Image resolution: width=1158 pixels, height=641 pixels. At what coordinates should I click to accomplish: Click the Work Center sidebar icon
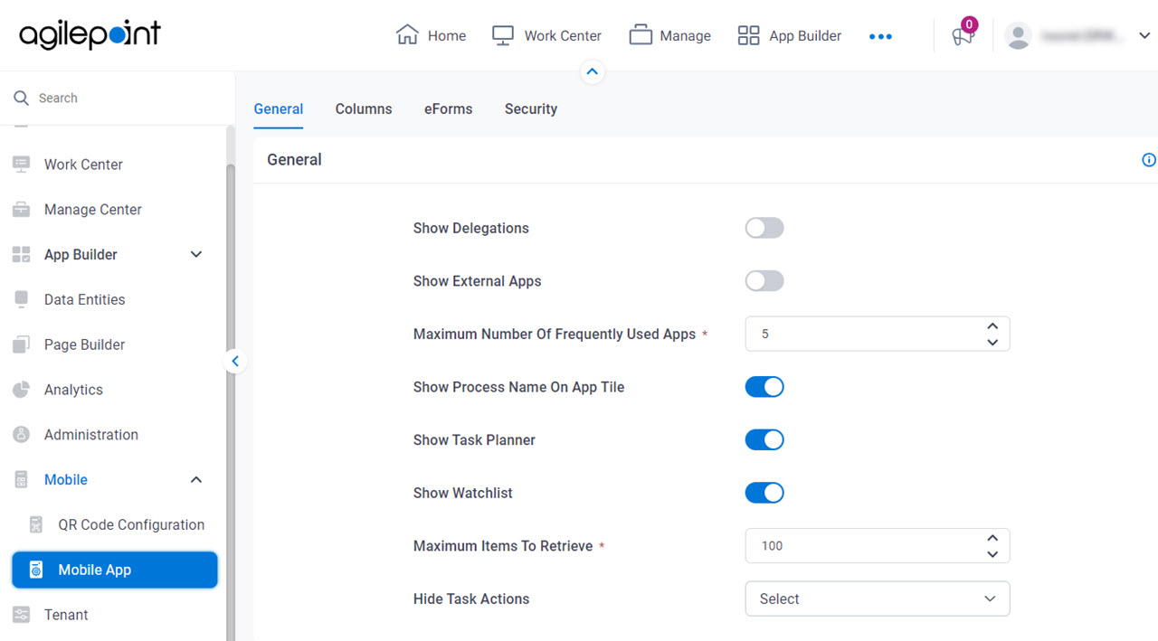[21, 165]
